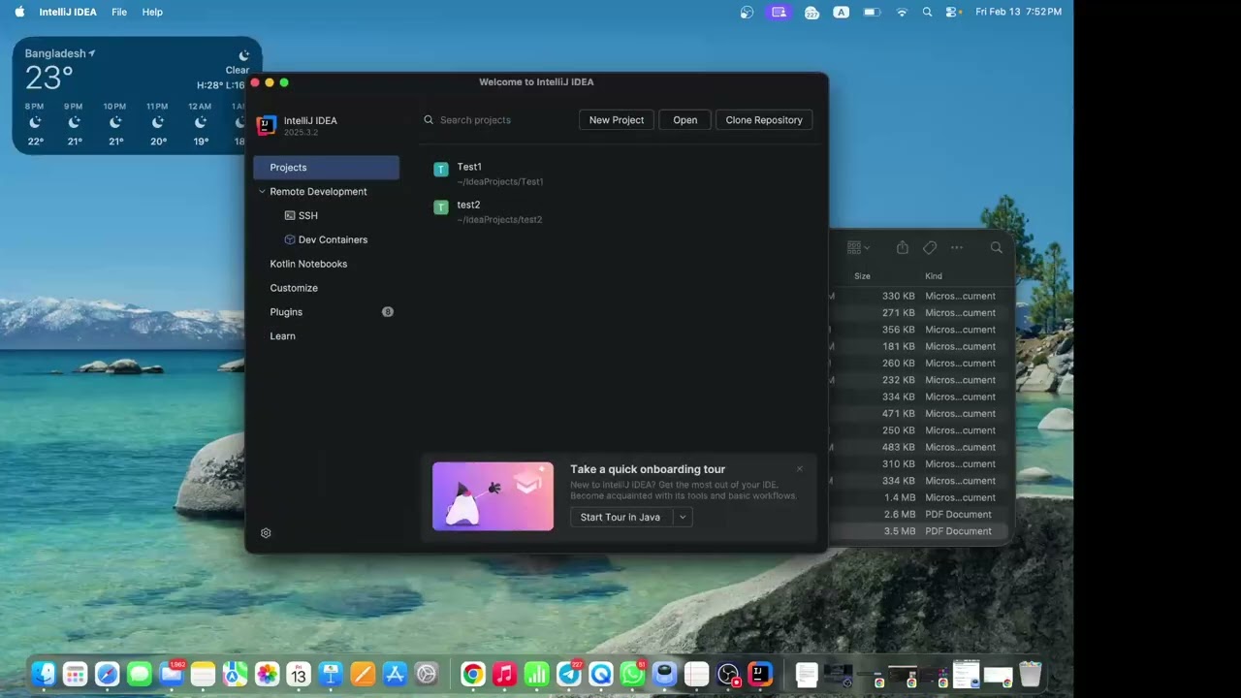This screenshot has width=1241, height=698.
Task: Click the Wi-Fi status icon in the menu bar
Action: coord(902,12)
